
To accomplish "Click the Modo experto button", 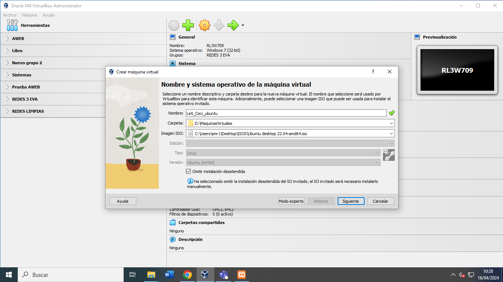I will (x=291, y=201).
